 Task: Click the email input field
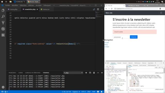(x=121, y=37)
